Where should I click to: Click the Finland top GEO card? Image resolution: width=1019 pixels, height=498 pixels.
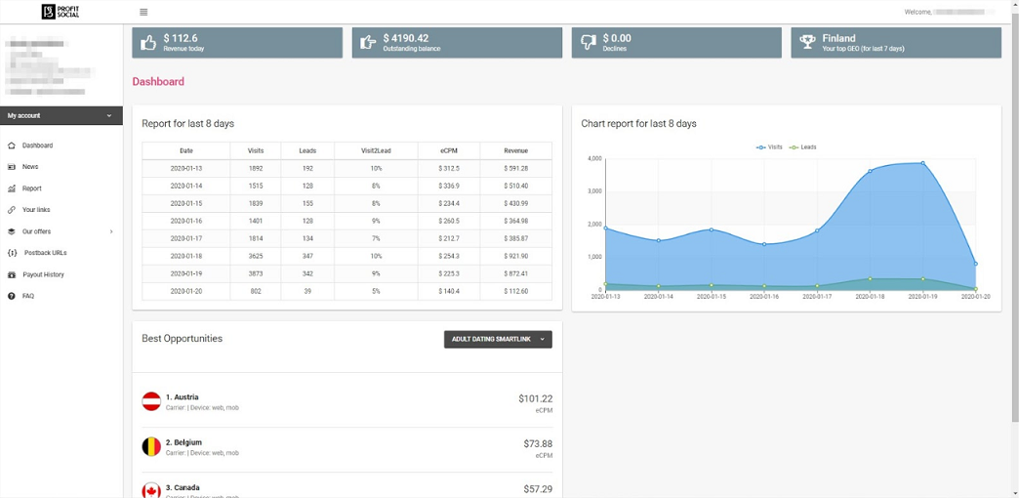[x=896, y=43]
